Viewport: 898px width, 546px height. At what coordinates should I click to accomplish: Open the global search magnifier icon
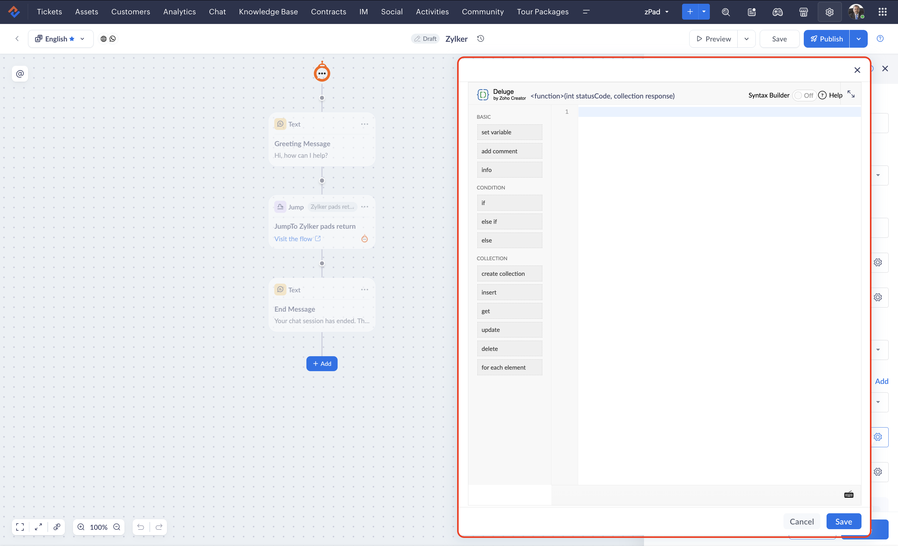[726, 12]
